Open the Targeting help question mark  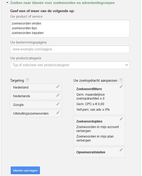(27, 80)
